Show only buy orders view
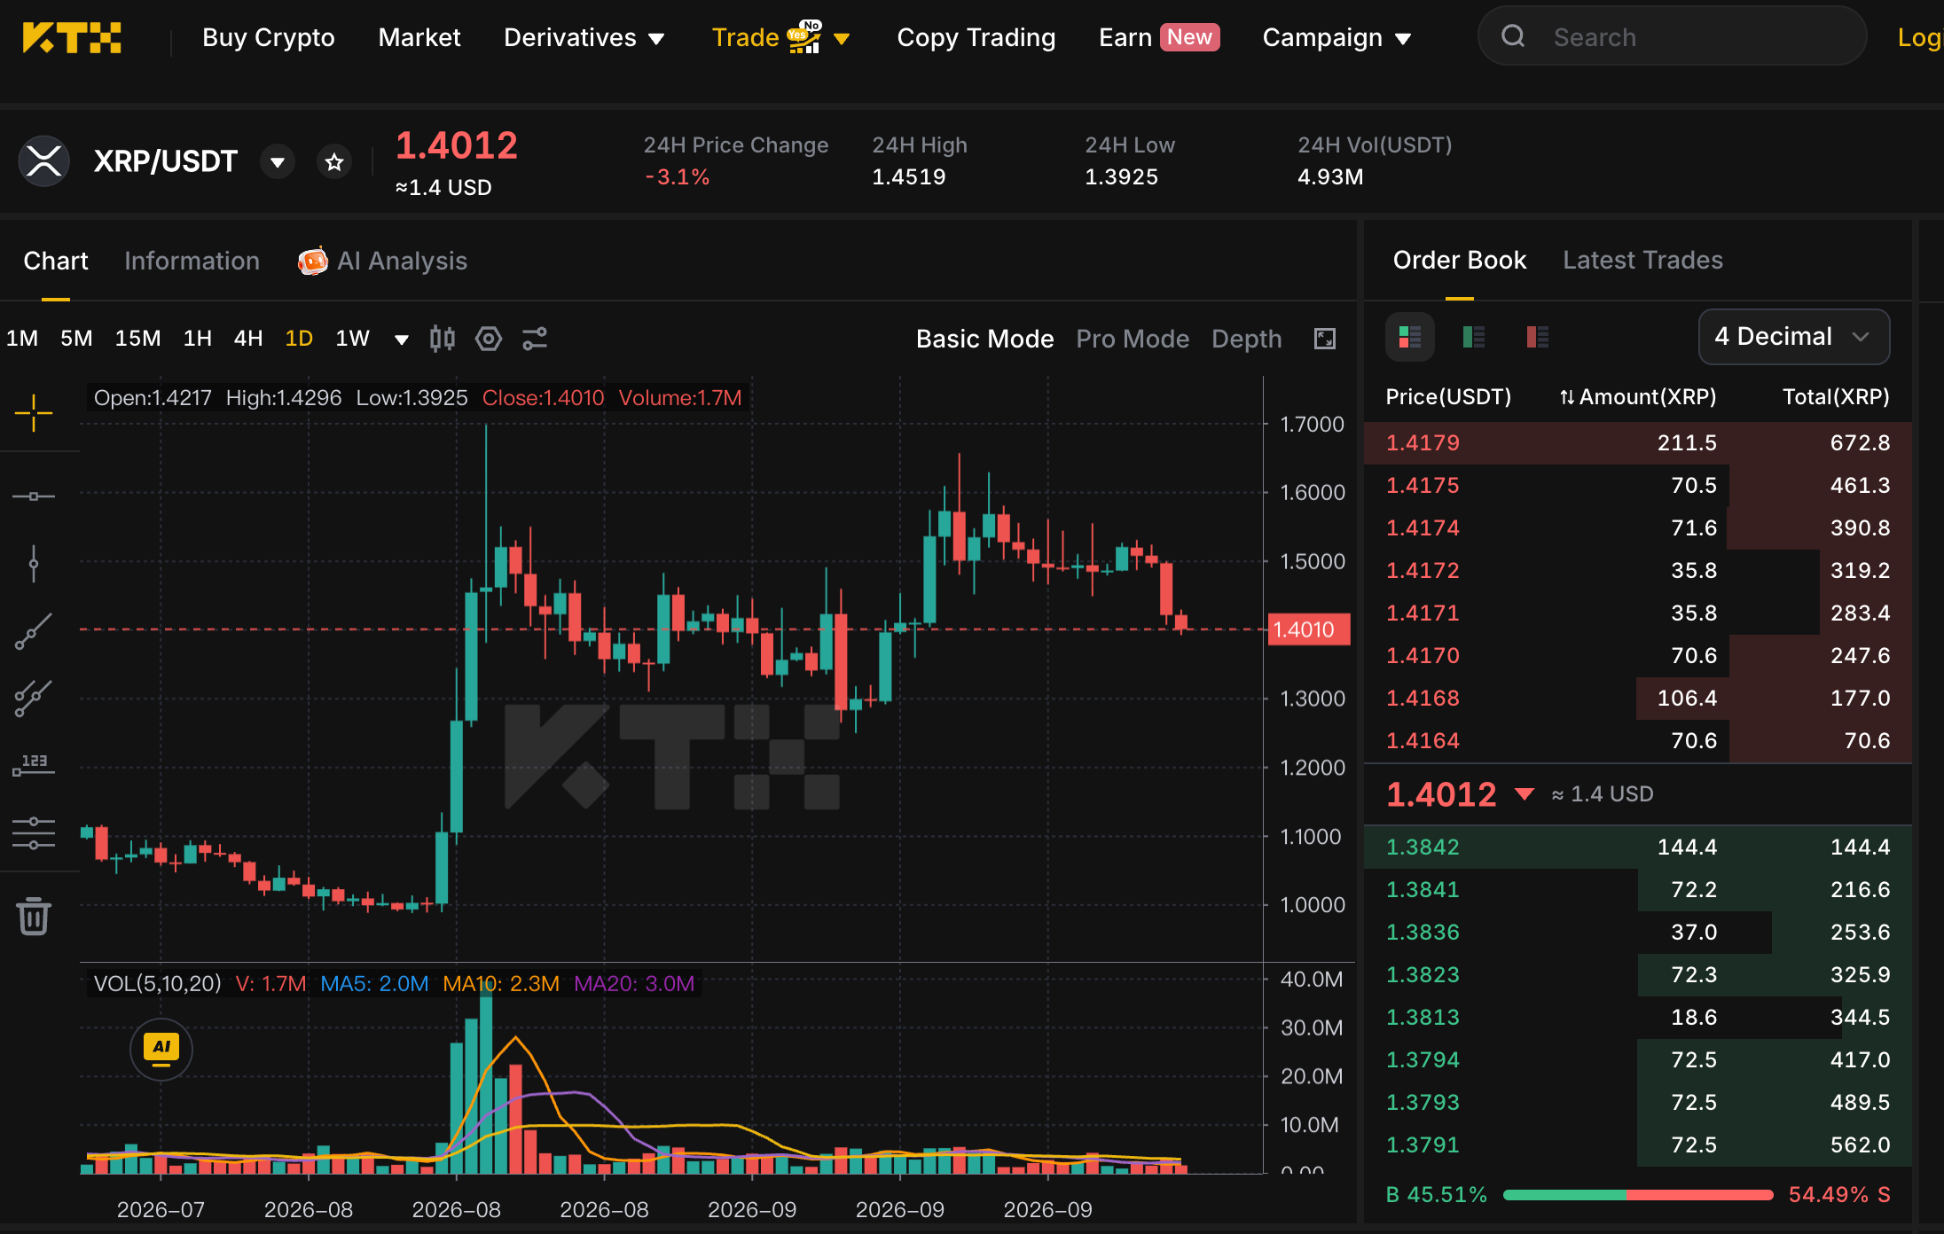1944x1234 pixels. click(x=1474, y=337)
